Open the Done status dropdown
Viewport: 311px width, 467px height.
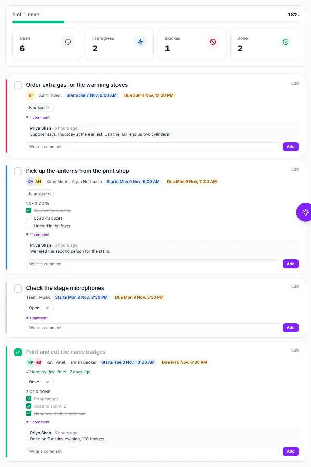(x=40, y=382)
